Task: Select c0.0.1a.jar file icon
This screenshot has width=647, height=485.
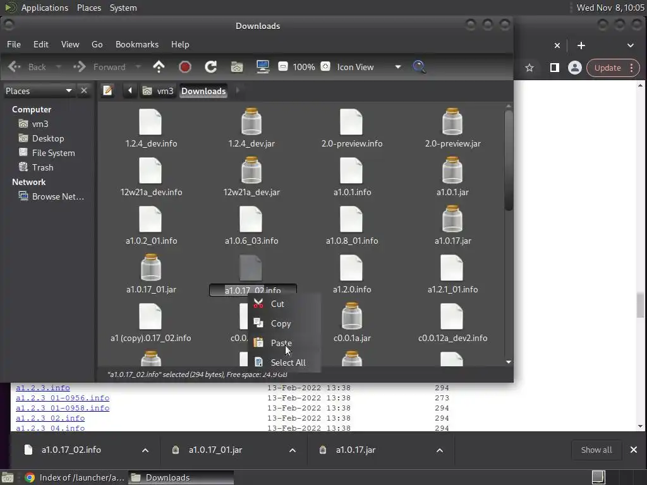Action: [352, 316]
